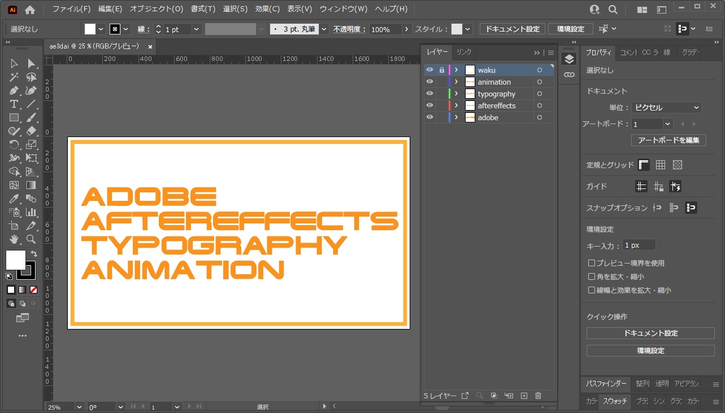Image resolution: width=725 pixels, height=413 pixels.
Task: Select the Hand tool
Action: [x=14, y=240]
